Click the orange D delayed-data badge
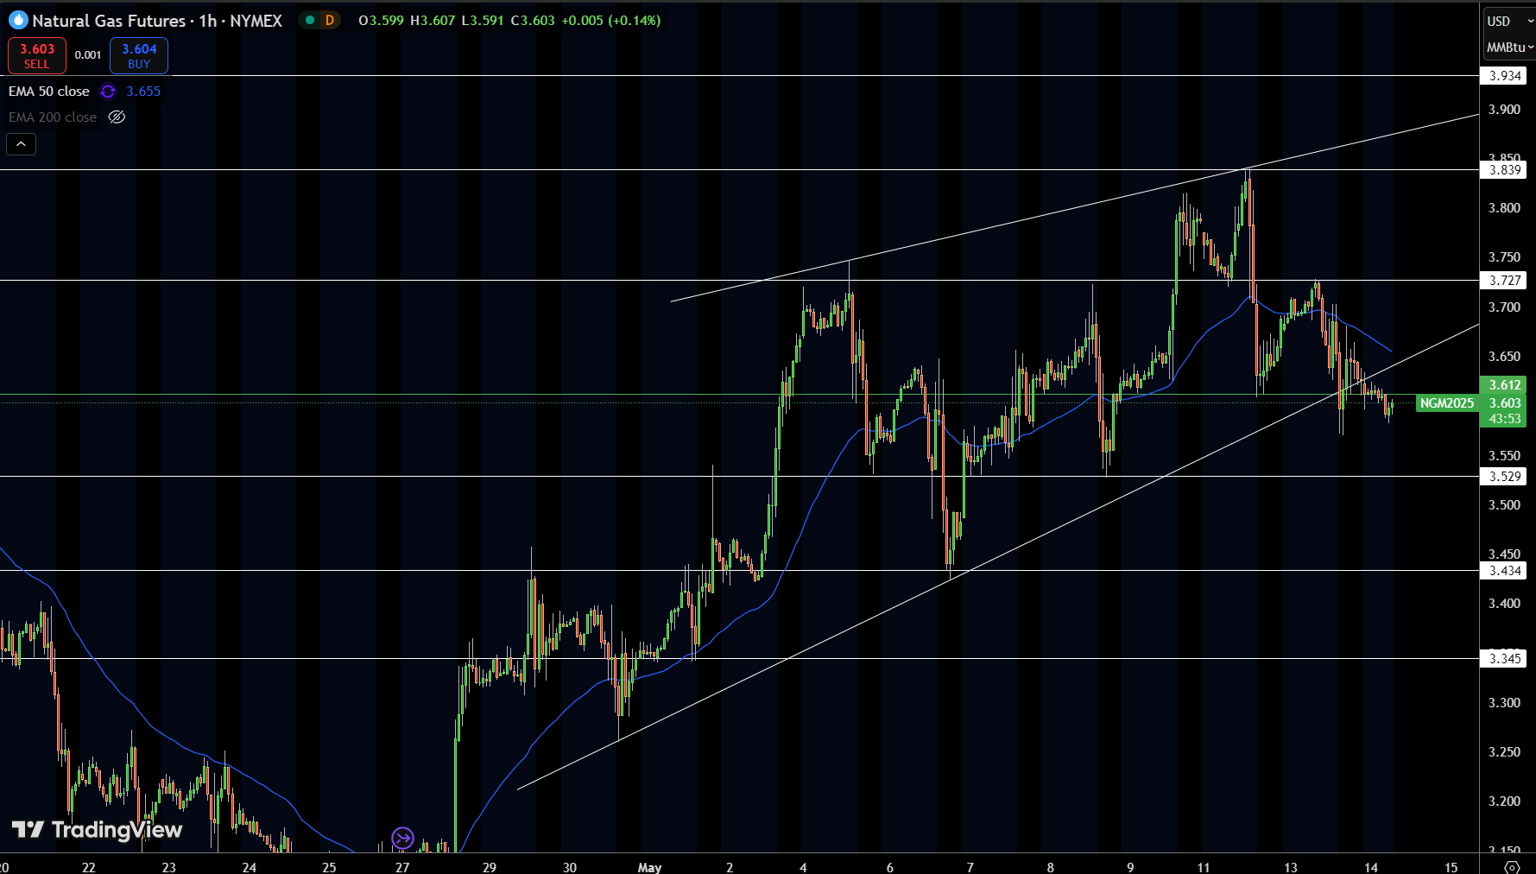Viewport: 1536px width, 874px height. (329, 20)
